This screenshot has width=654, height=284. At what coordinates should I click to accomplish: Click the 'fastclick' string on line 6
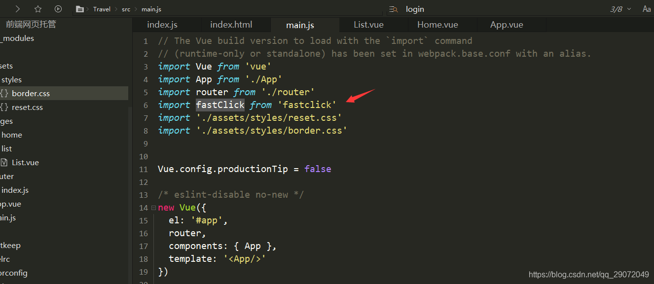[307, 105]
